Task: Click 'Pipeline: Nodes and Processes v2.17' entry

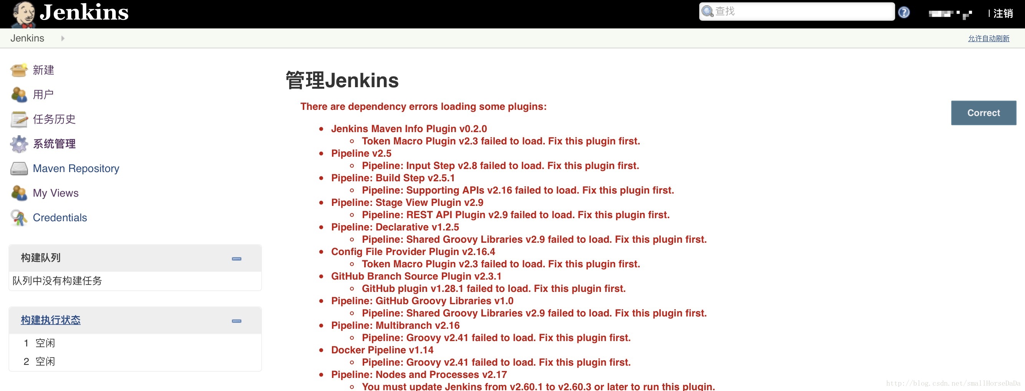Action: [x=419, y=375]
